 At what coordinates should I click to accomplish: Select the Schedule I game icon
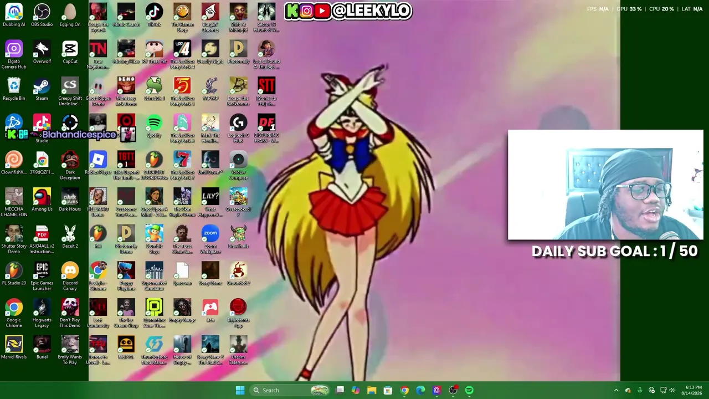[x=154, y=89]
